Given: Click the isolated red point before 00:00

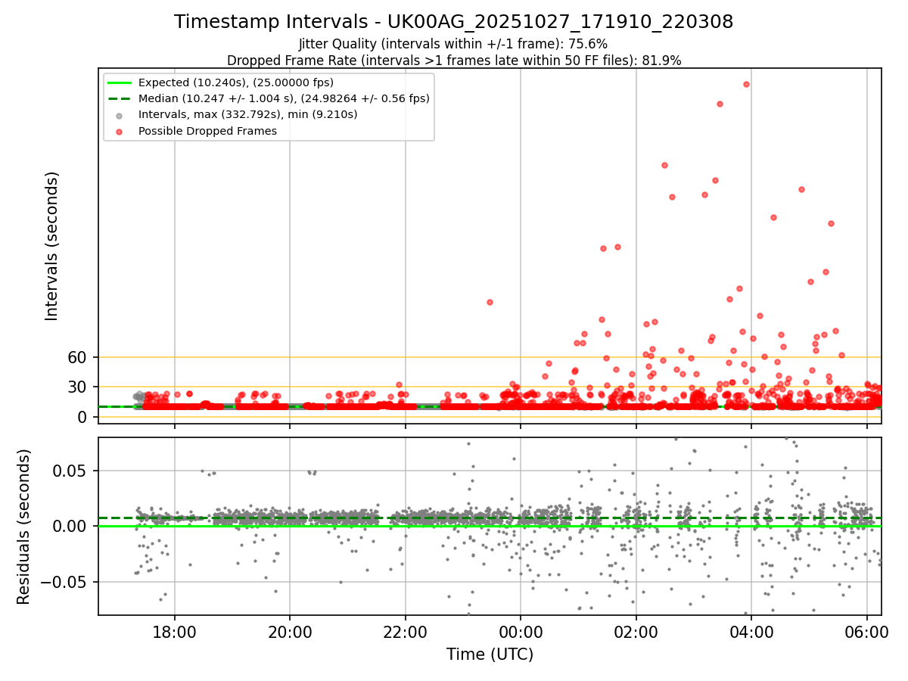Looking at the screenshot, I should [490, 302].
